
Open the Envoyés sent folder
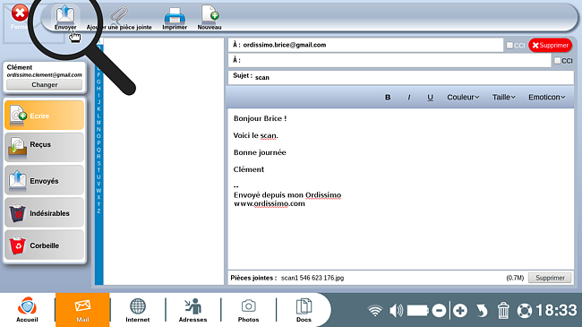(x=44, y=180)
